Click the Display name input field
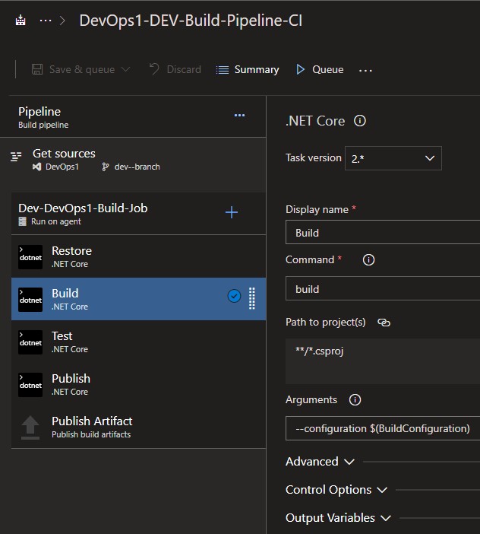The width and height of the screenshot is (480, 534). click(383, 232)
